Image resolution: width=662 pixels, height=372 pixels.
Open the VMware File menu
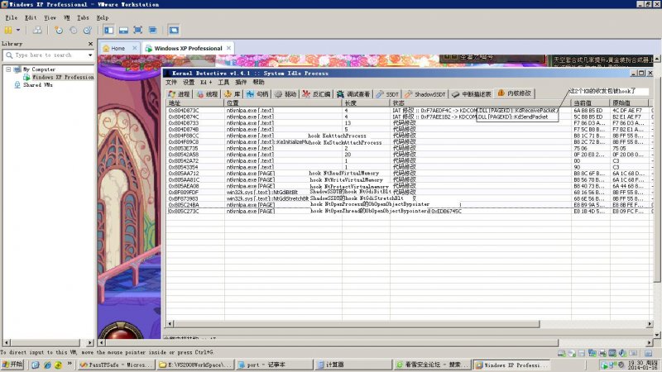pos(12,17)
